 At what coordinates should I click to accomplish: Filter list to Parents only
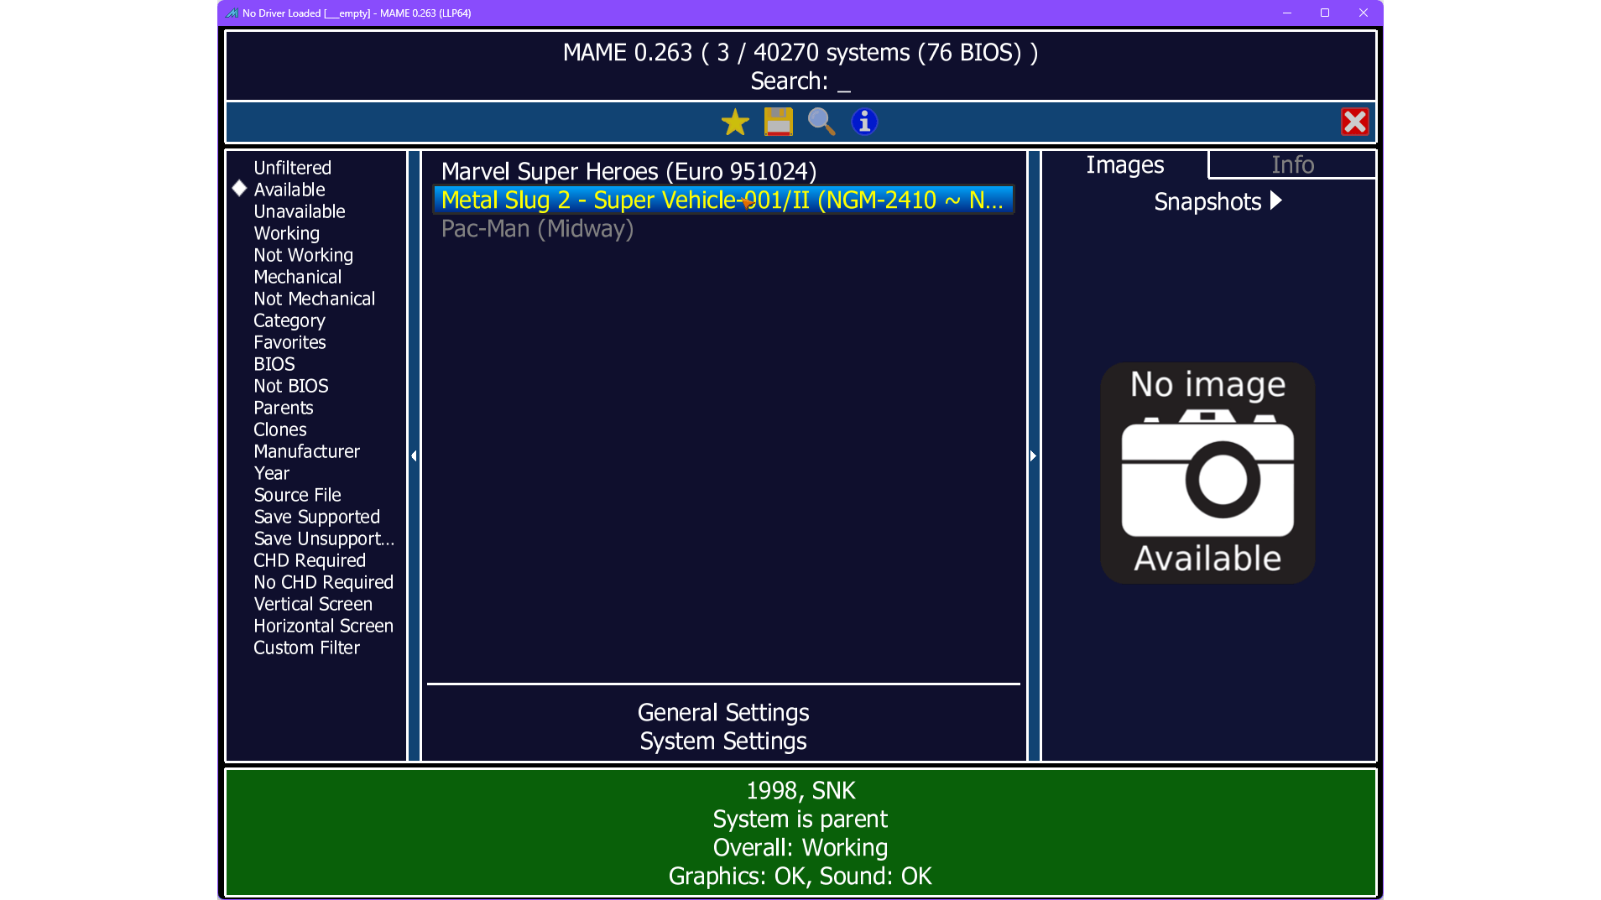pyautogui.click(x=284, y=408)
